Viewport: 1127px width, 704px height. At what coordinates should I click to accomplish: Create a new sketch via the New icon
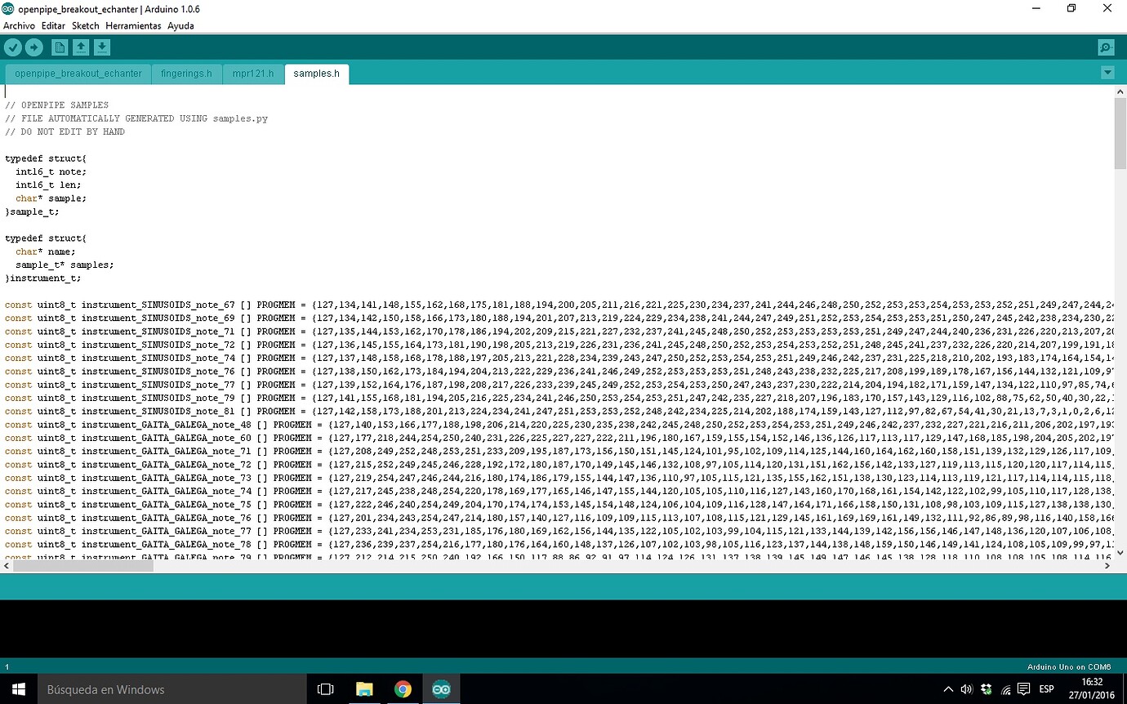click(60, 47)
